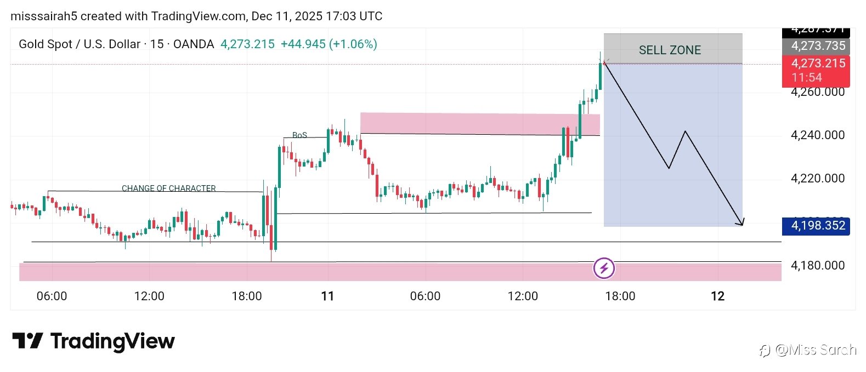
Task: Open the TradingView wordmark link
Action: click(112, 341)
